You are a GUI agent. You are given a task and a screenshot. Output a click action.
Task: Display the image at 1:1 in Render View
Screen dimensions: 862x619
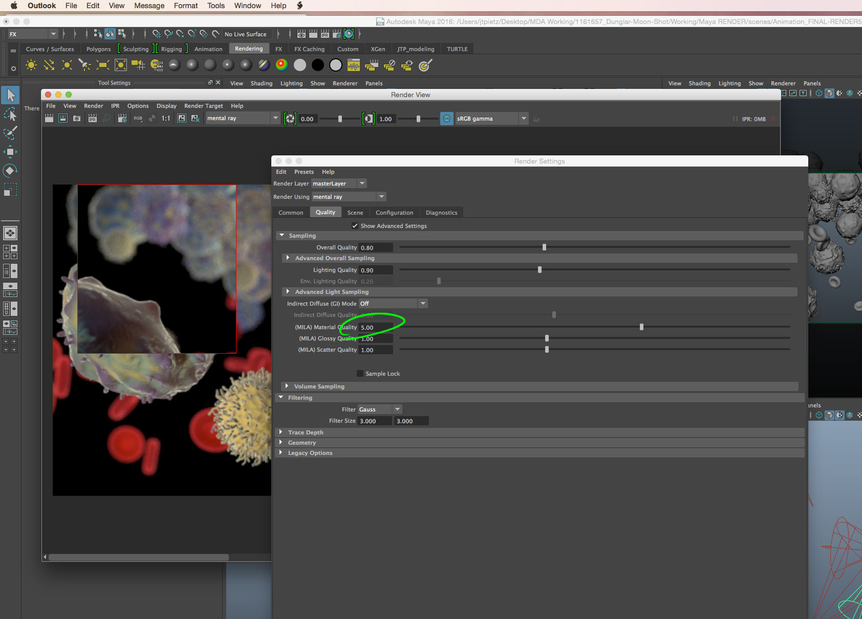click(x=165, y=118)
